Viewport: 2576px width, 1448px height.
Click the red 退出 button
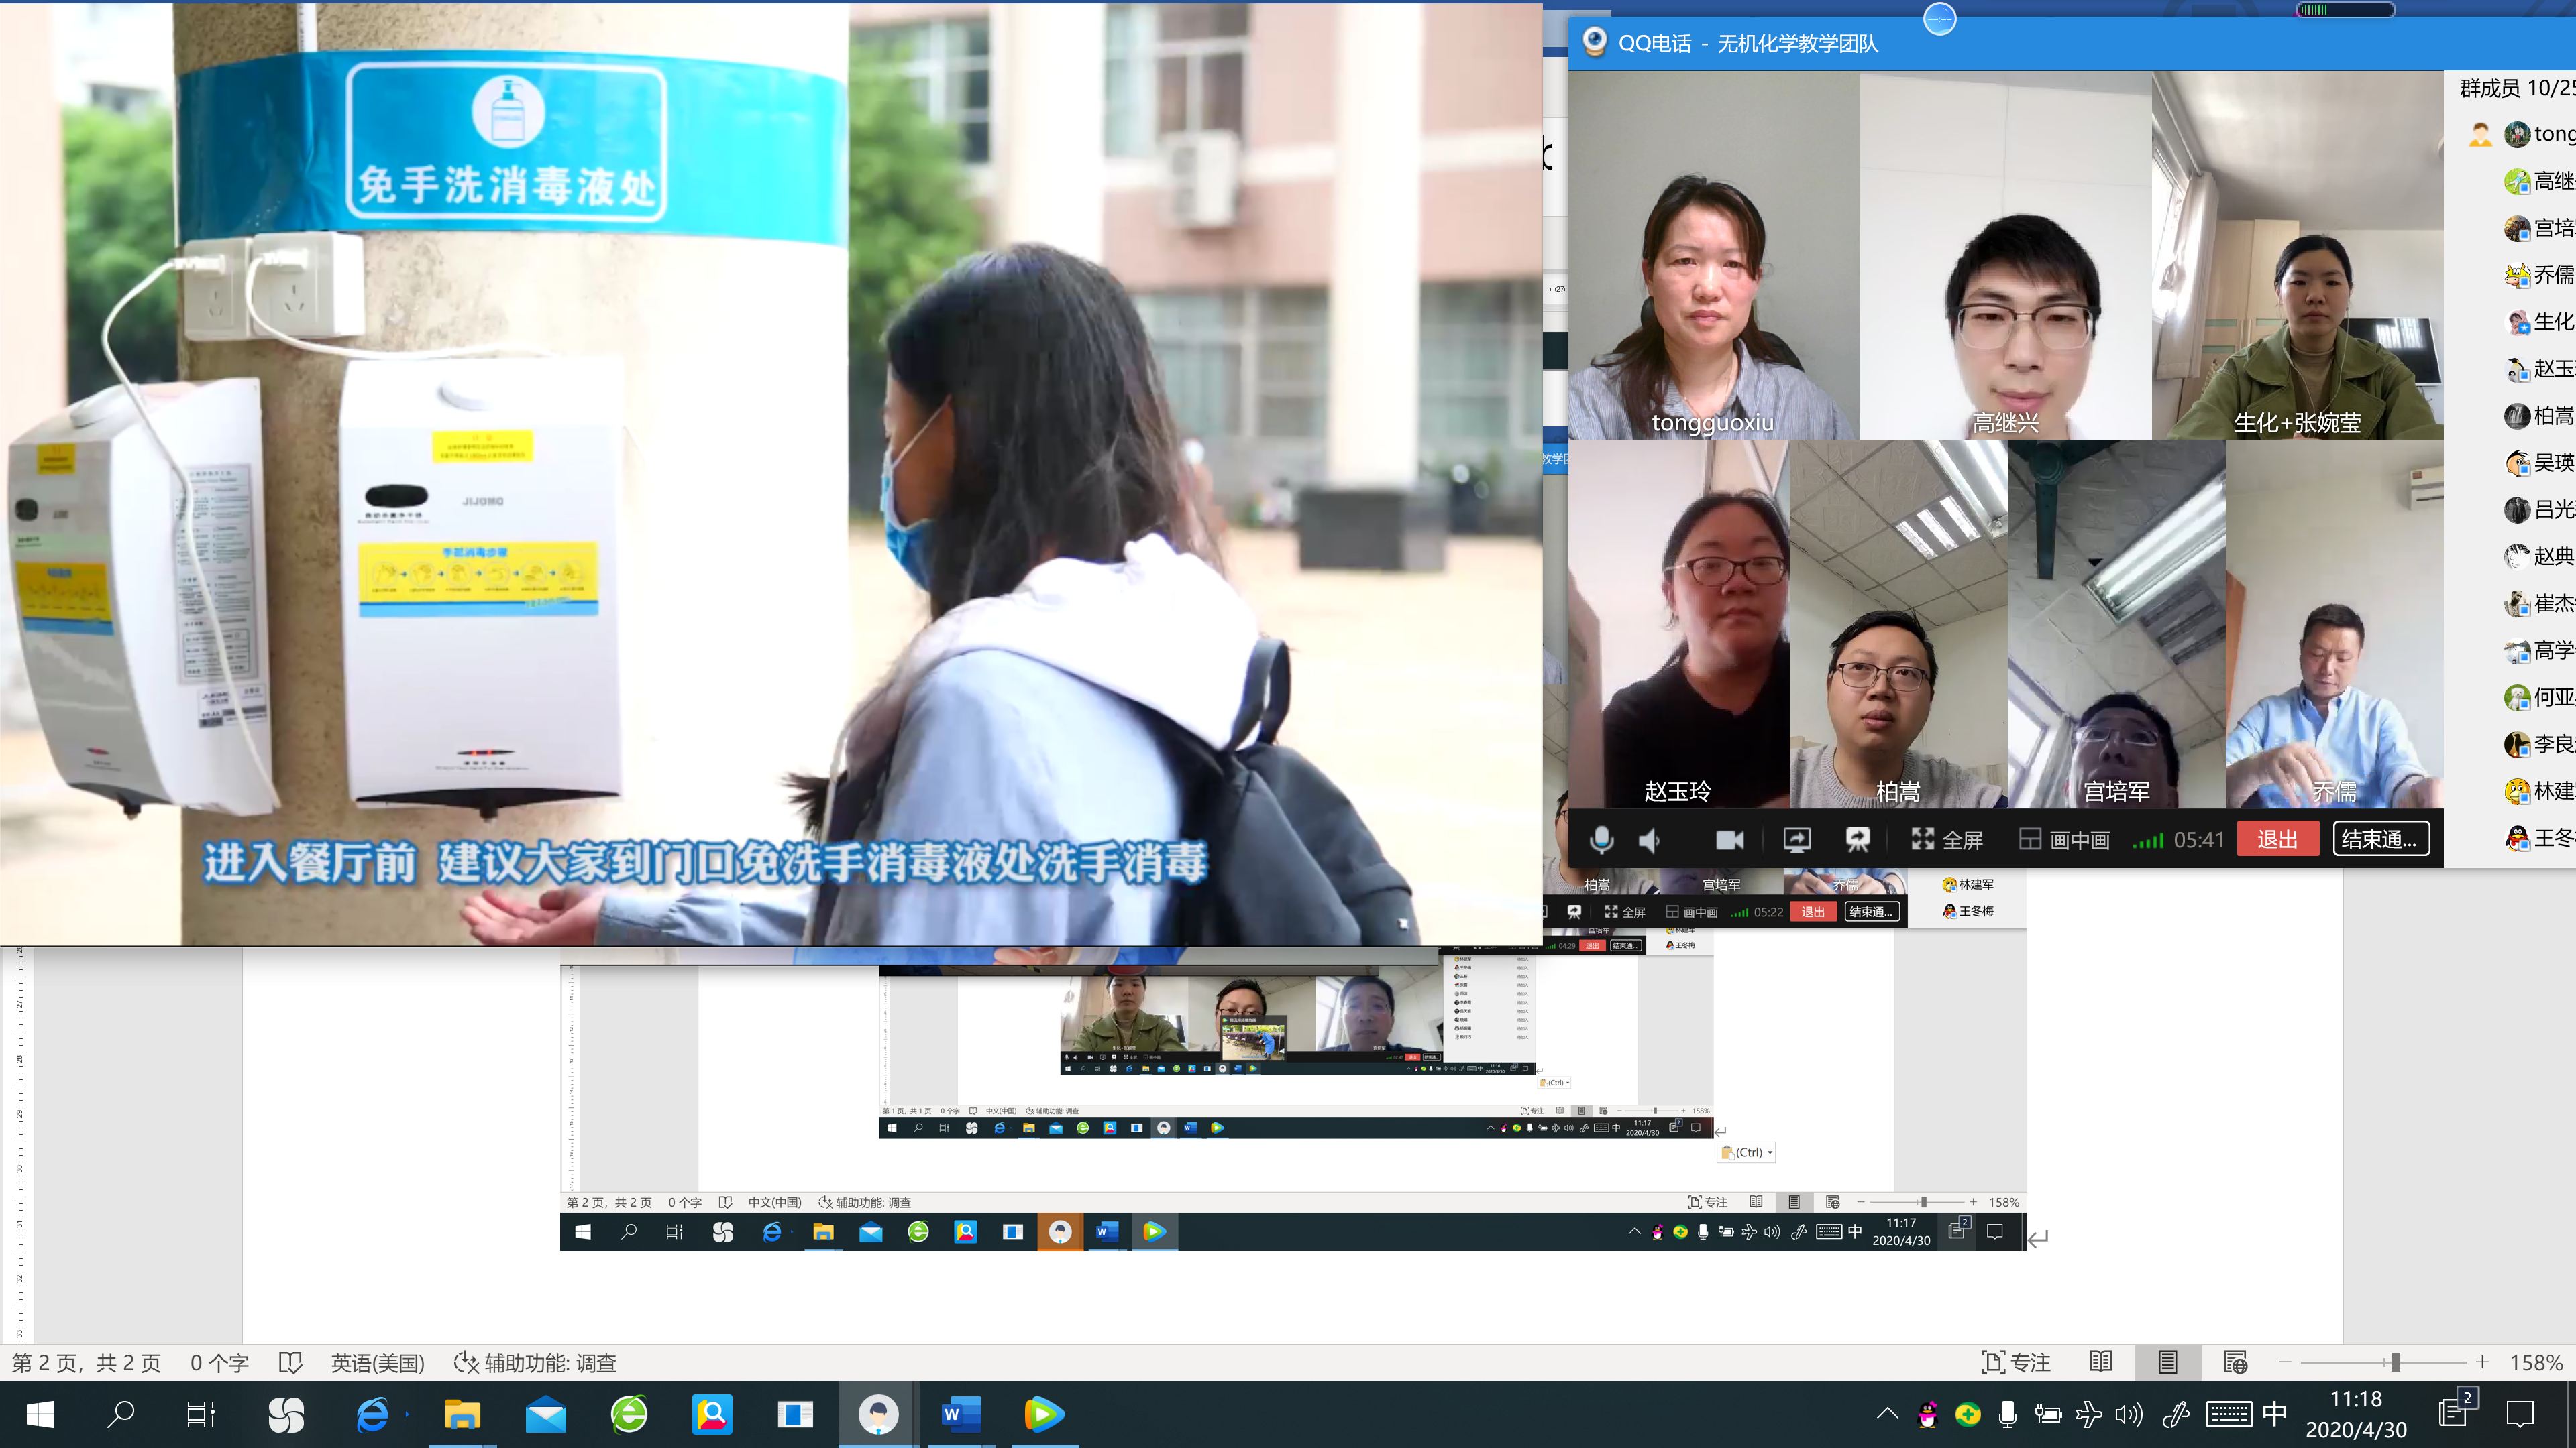pyautogui.click(x=2277, y=839)
